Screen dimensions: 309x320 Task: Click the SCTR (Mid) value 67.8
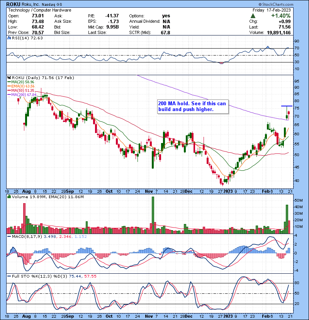(x=165, y=32)
